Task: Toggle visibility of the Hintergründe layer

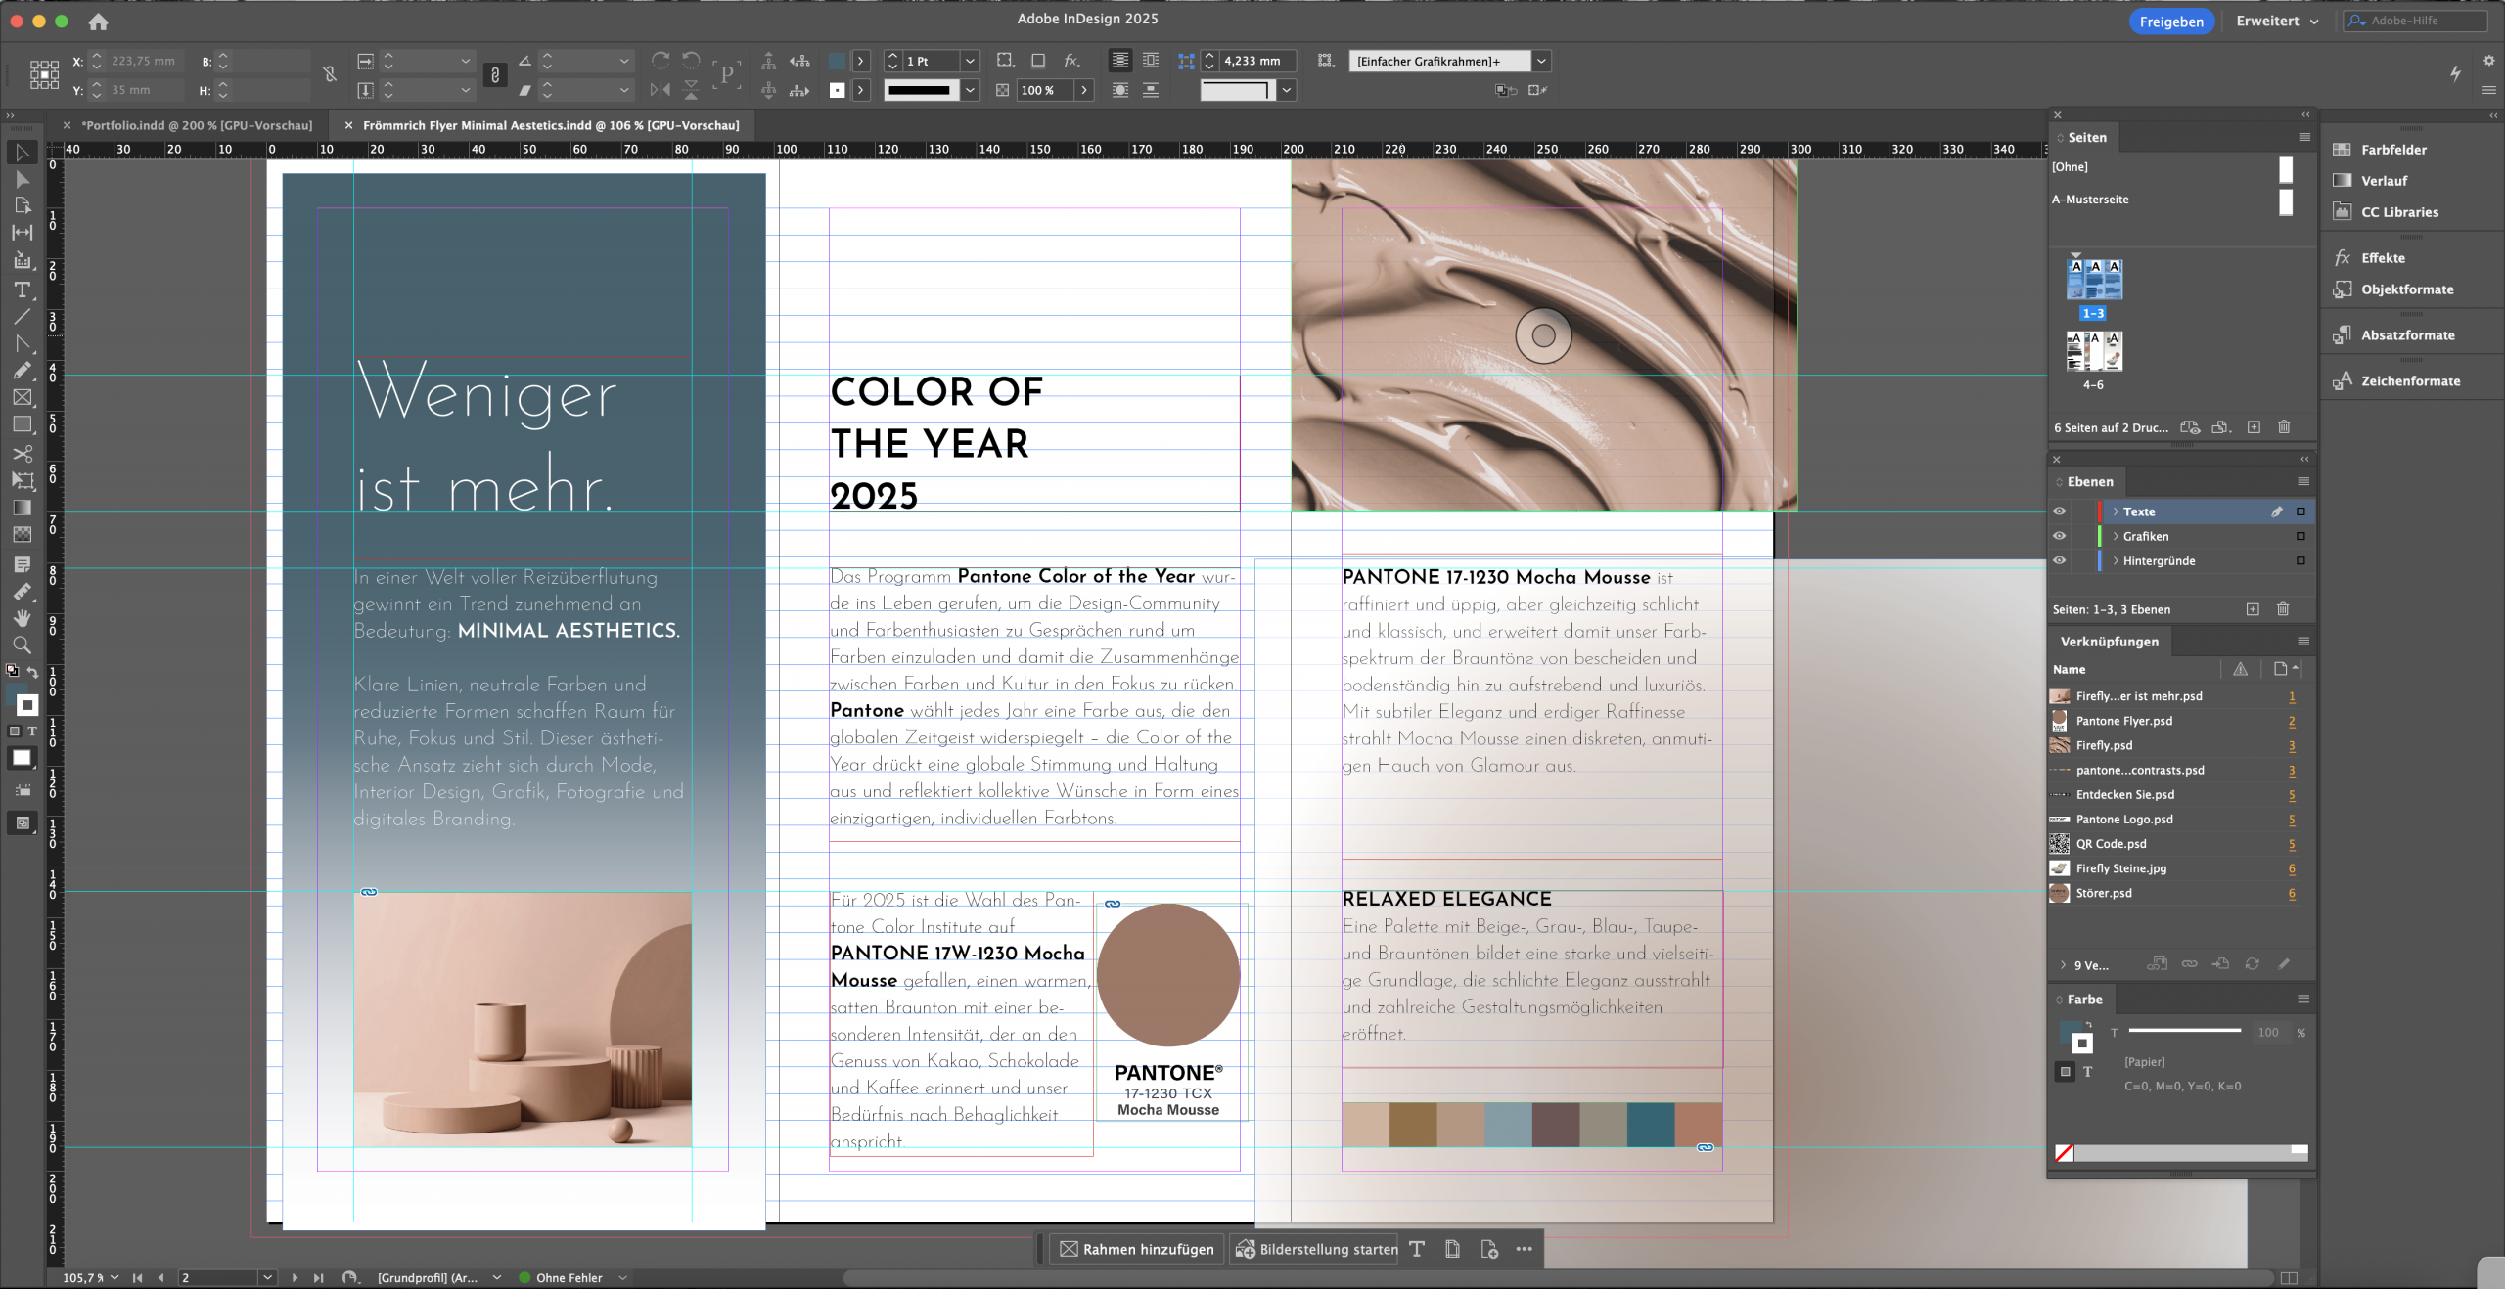Action: pyautogui.click(x=2059, y=560)
